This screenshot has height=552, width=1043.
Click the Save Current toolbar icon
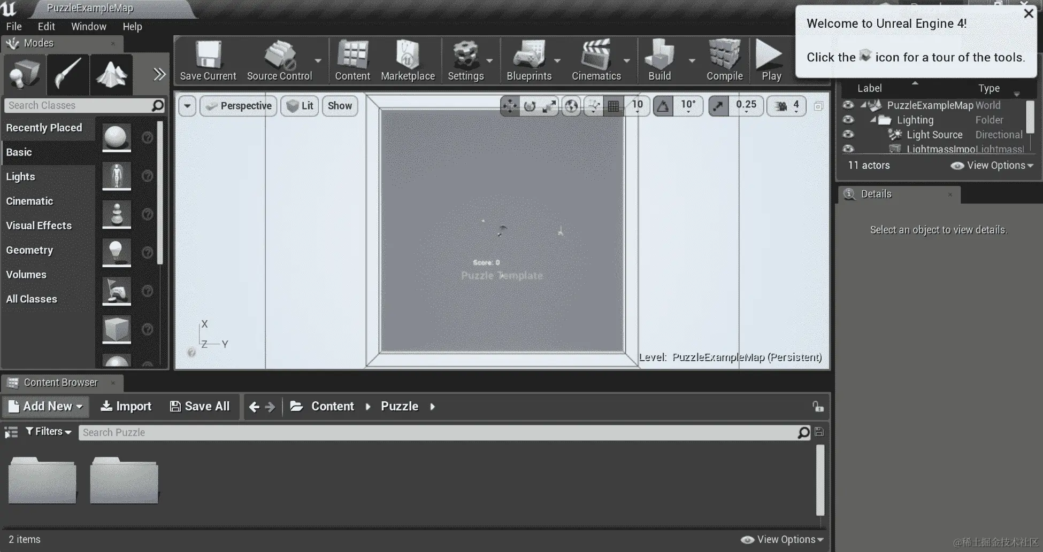click(x=208, y=60)
